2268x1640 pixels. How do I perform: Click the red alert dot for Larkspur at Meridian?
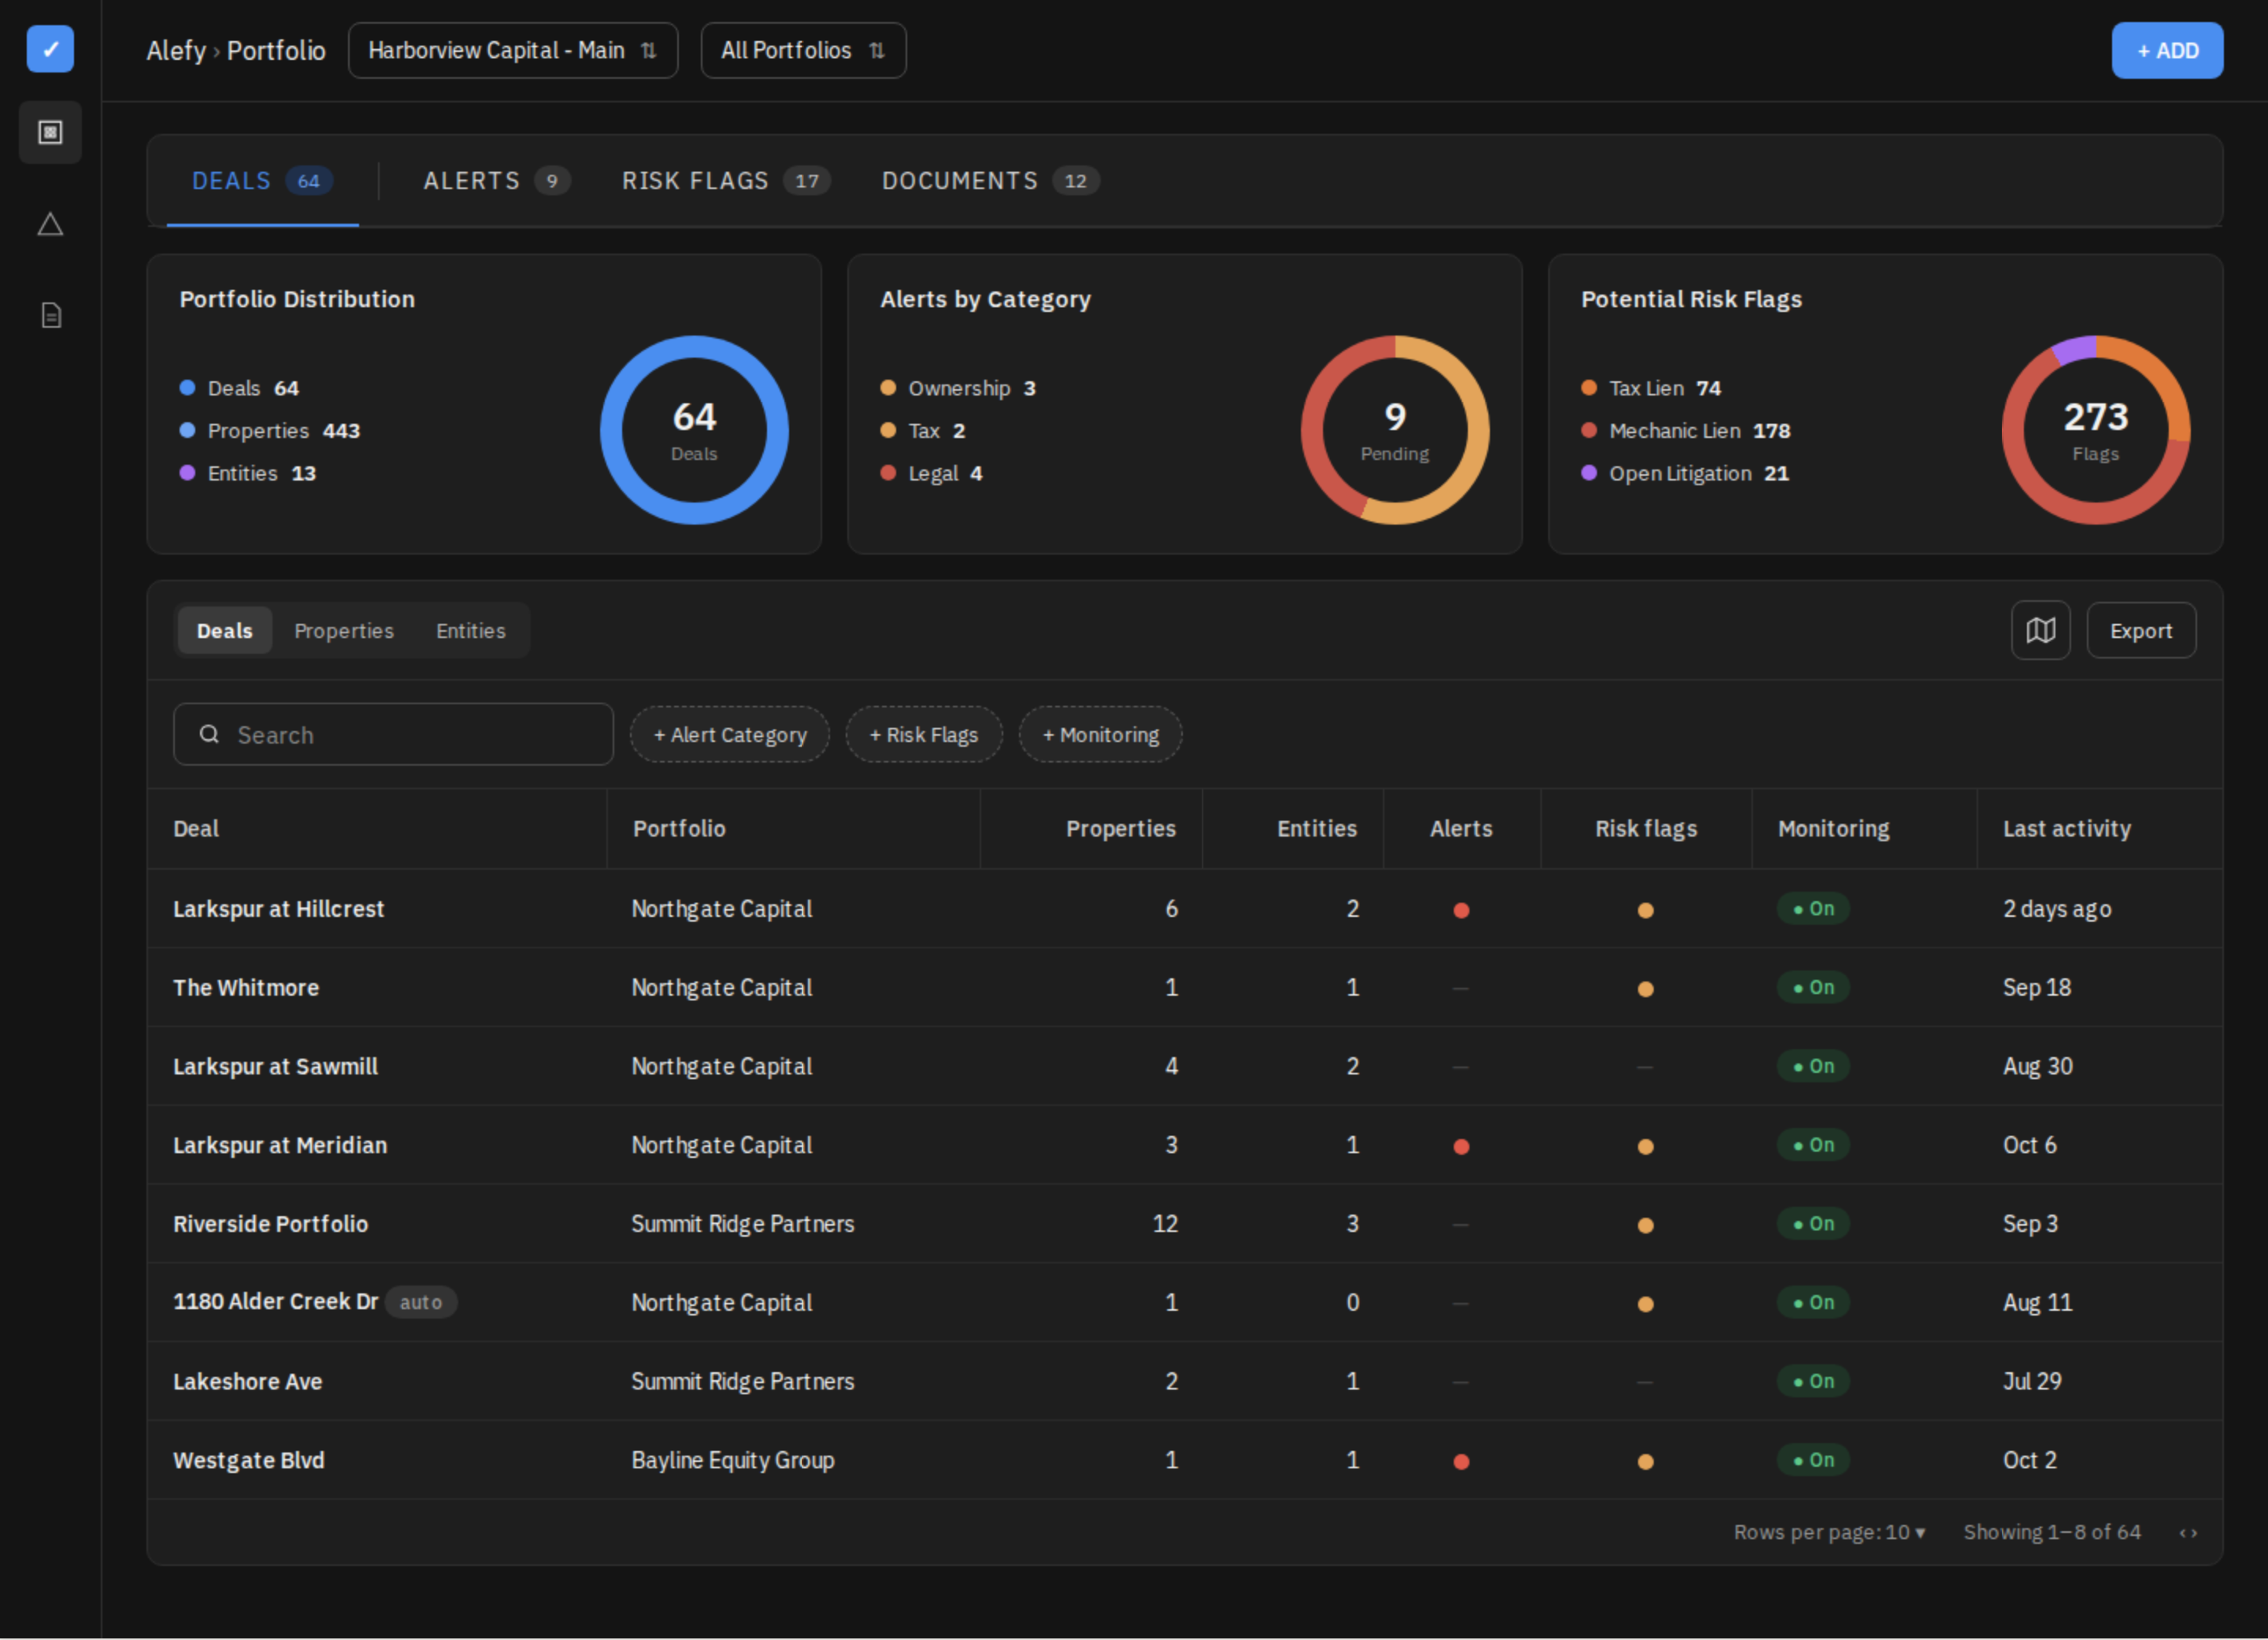(x=1461, y=1146)
